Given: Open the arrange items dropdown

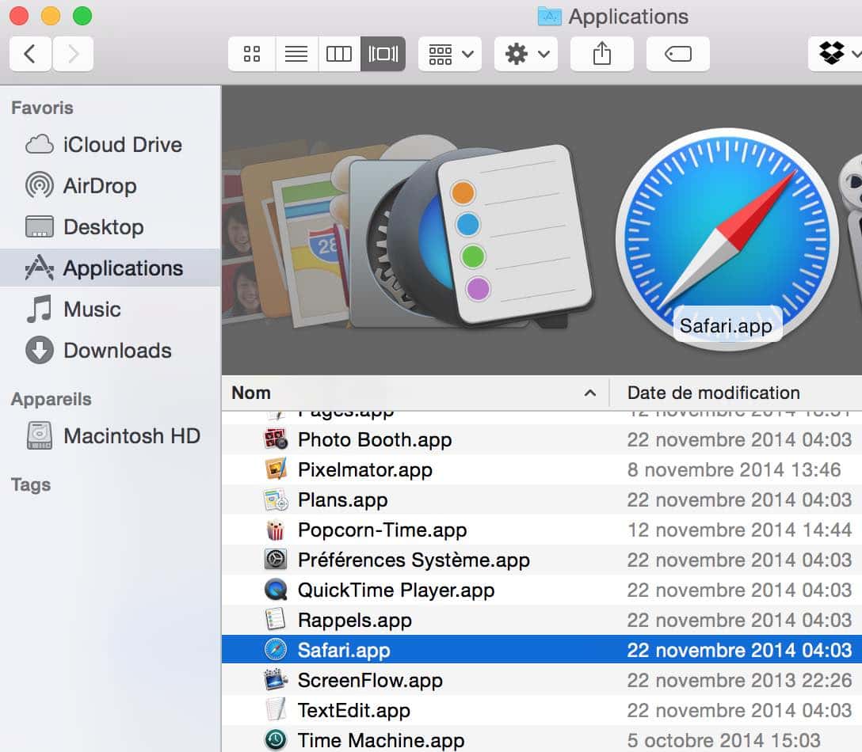Looking at the screenshot, I should click(x=450, y=54).
